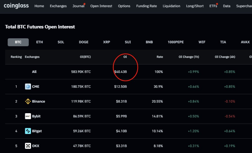Click the OKX logo icon
This screenshot has width=252, height=153.
pyautogui.click(x=28, y=146)
